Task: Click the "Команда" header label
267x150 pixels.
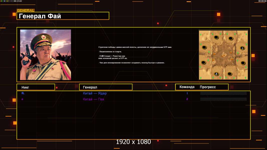Action: click(187, 87)
